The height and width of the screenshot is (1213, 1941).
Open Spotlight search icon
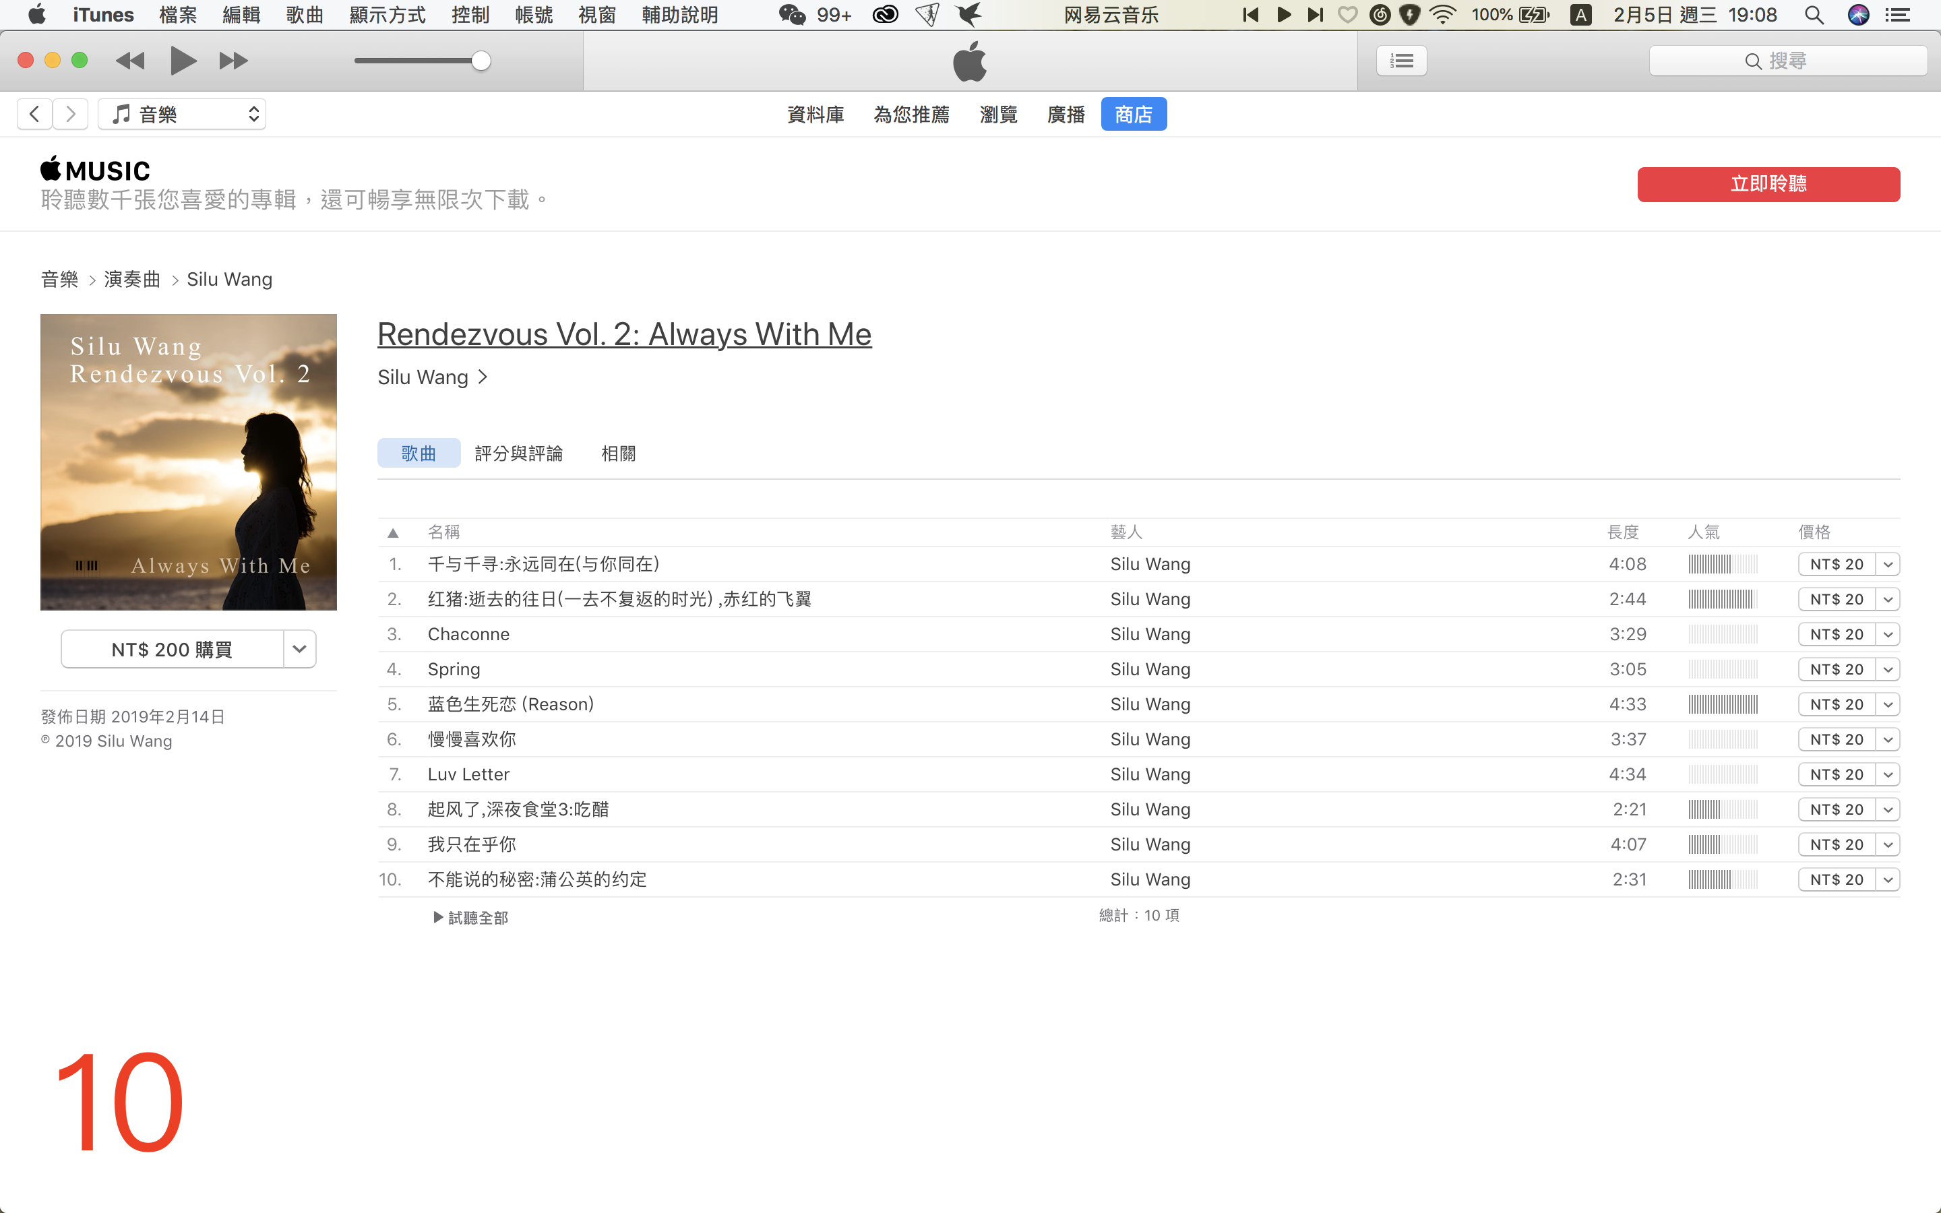(1814, 14)
